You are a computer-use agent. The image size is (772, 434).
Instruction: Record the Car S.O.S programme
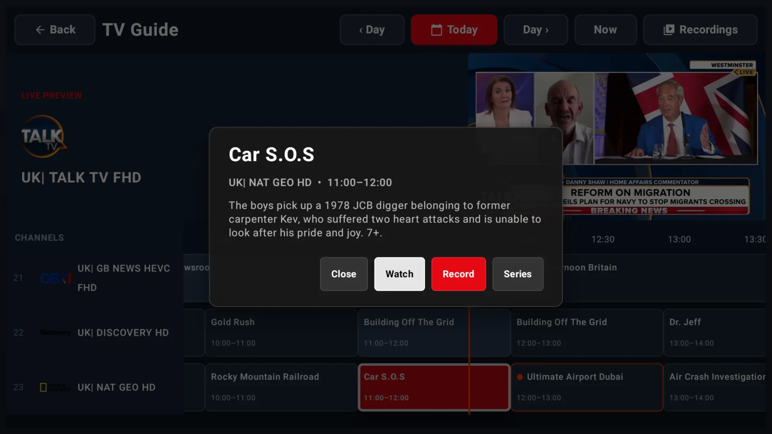458,274
